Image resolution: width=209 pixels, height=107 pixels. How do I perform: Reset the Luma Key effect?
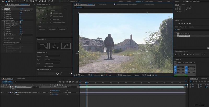21,9
